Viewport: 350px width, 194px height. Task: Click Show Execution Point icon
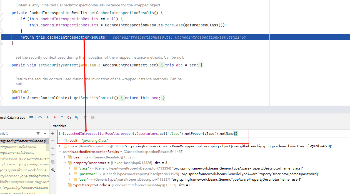[31, 118]
